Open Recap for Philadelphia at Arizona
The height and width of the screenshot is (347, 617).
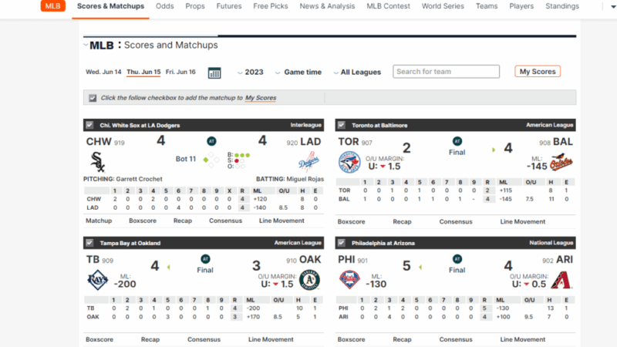[x=402, y=339]
